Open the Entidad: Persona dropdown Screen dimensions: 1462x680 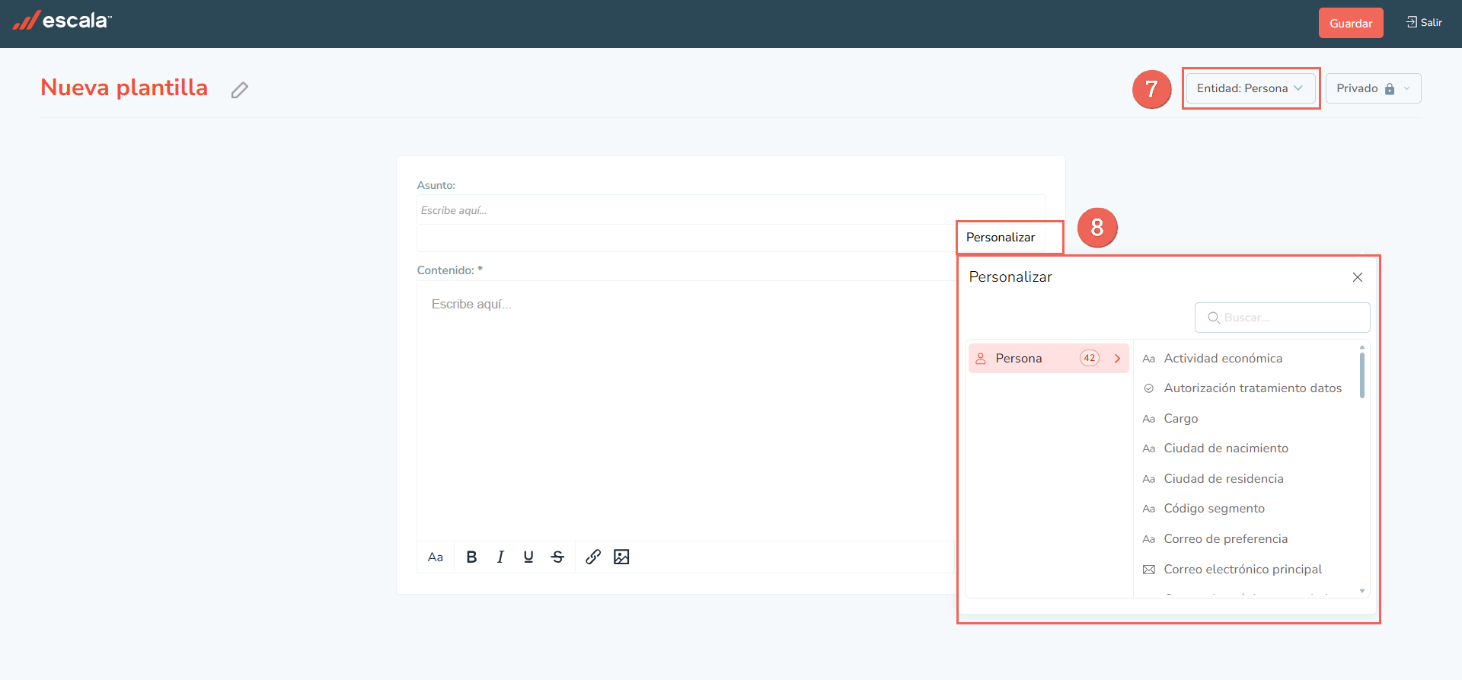coord(1250,88)
